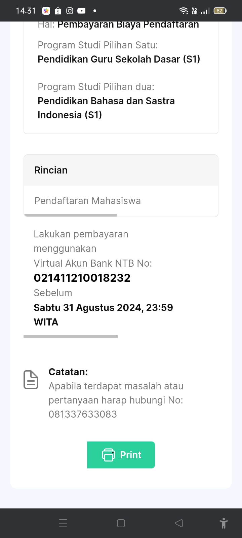
Task: Tap the virtual account number 021411210018232
Action: point(82,278)
